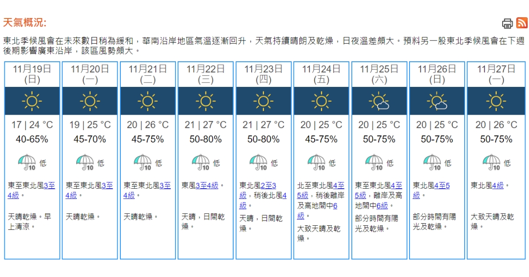Click the sunny icon for 11月19日
The height and width of the screenshot is (277, 529).
pos(32,101)
